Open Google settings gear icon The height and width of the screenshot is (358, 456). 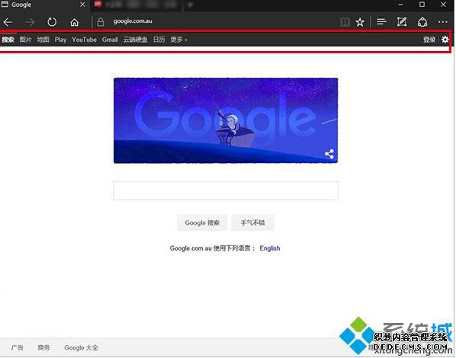pyautogui.click(x=445, y=40)
